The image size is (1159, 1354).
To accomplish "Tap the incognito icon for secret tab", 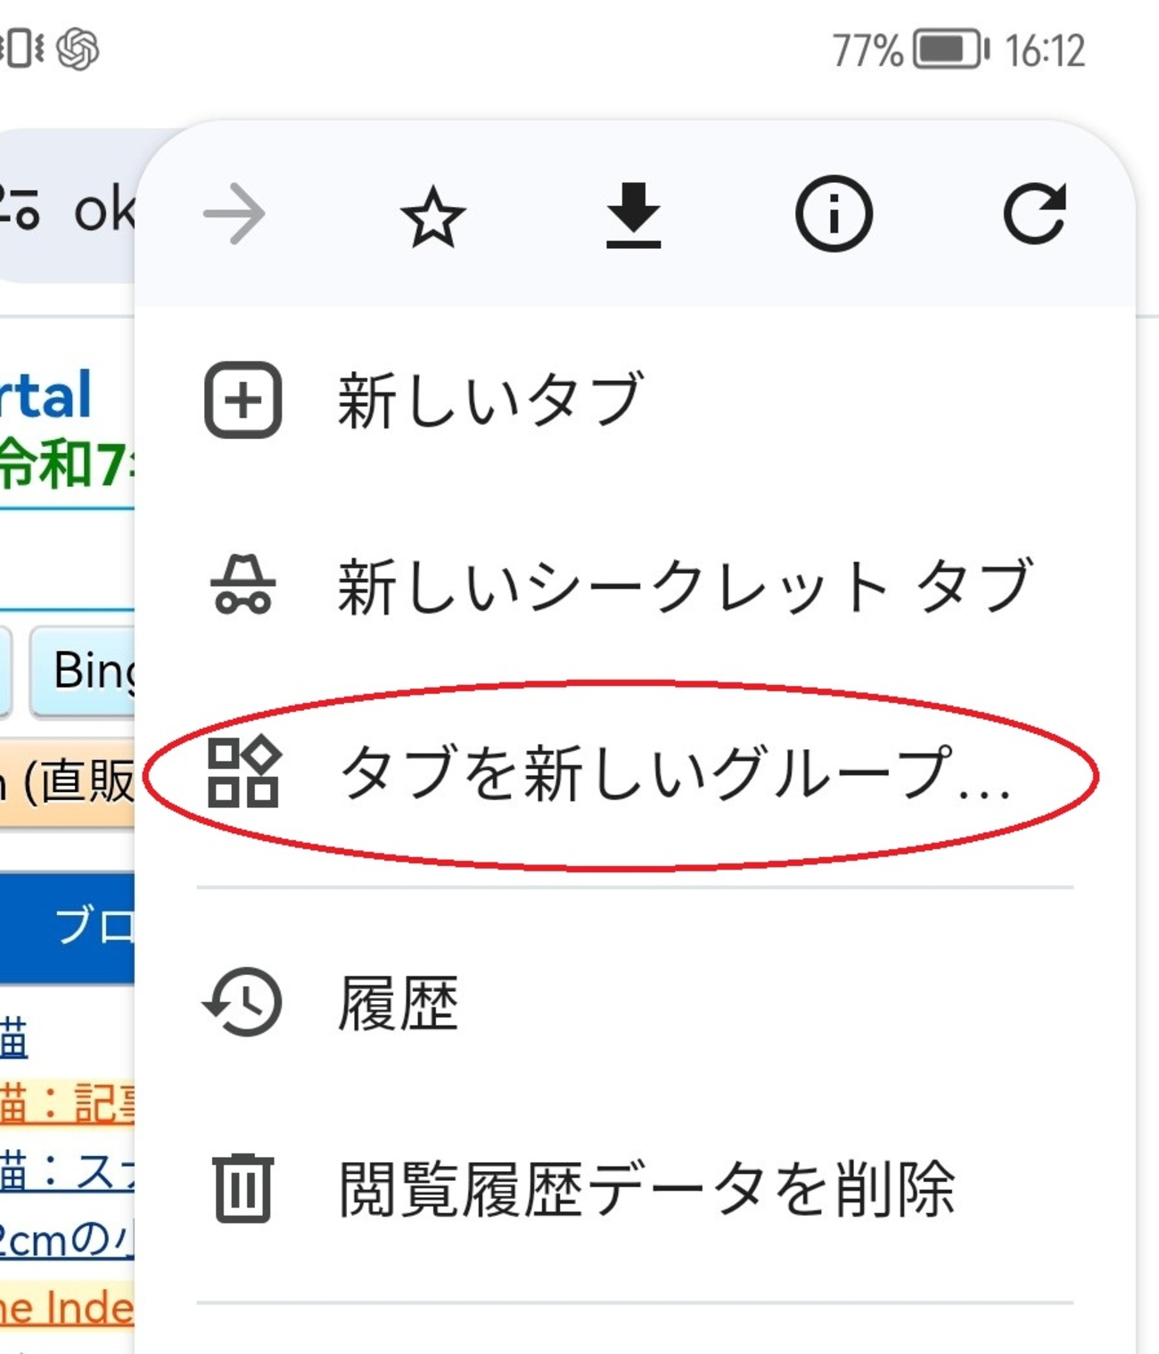I will point(242,586).
